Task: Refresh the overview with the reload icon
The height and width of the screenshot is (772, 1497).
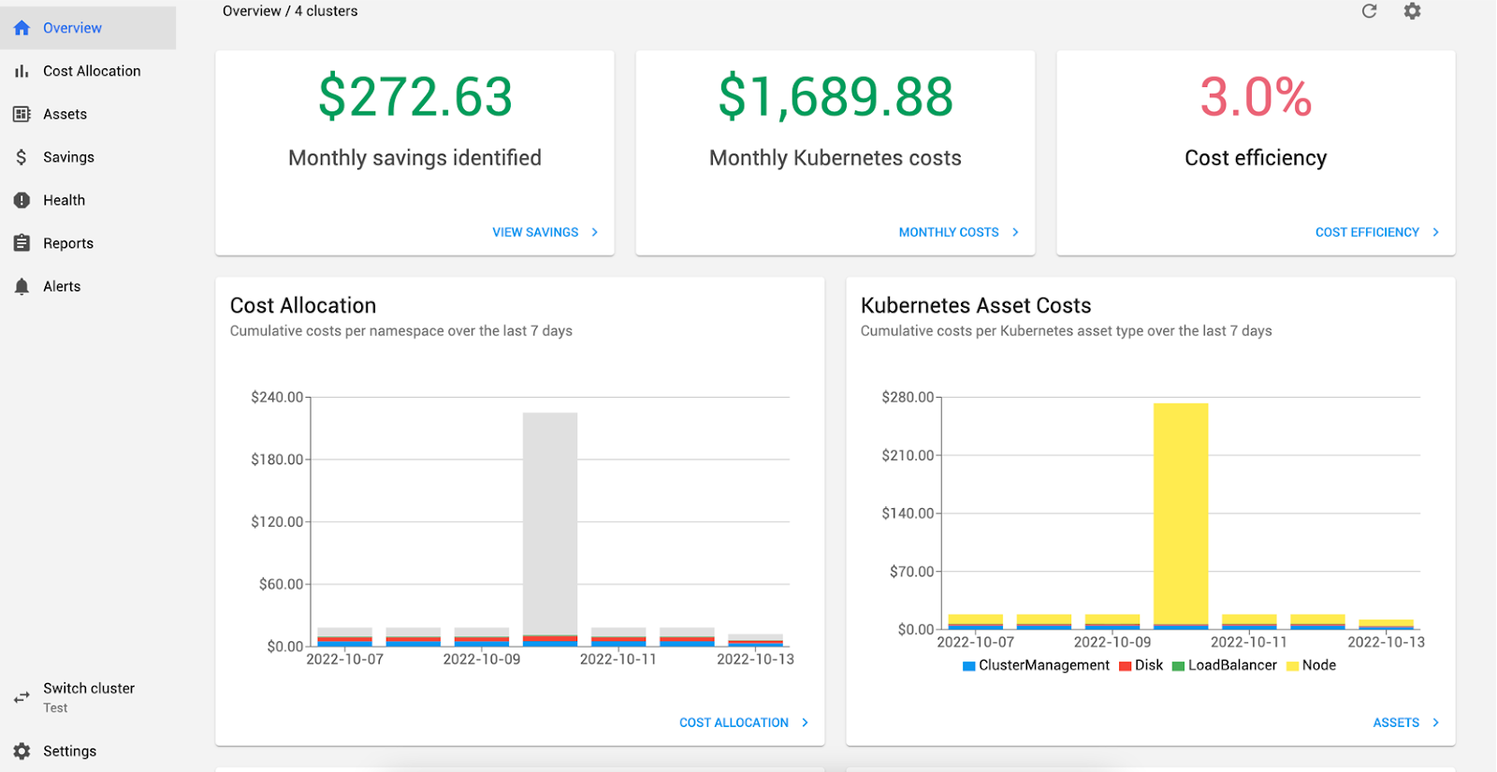Action: (x=1369, y=11)
